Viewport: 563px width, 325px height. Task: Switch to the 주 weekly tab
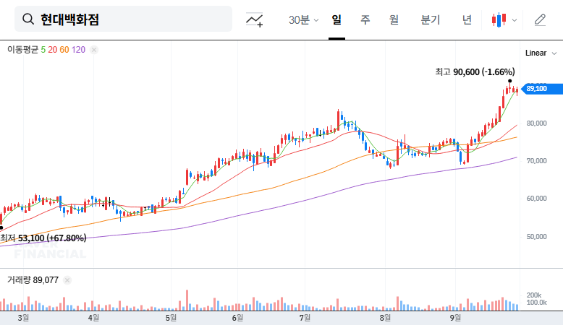365,19
